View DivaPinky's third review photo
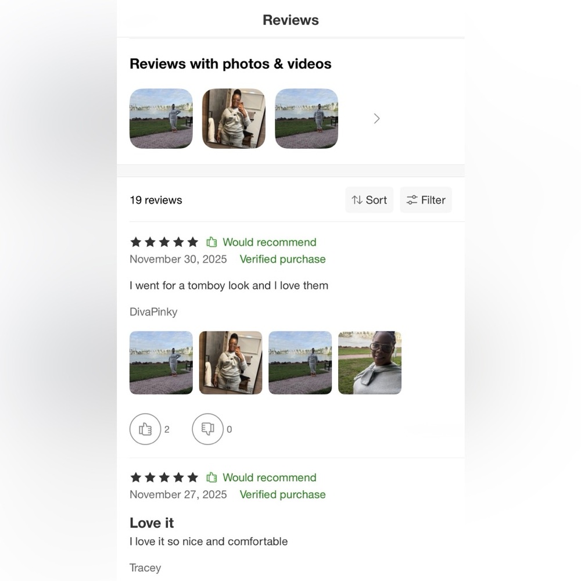581x581 pixels. [300, 363]
